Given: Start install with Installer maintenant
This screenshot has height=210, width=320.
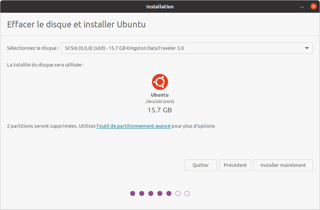Looking at the screenshot, I should coord(283,165).
